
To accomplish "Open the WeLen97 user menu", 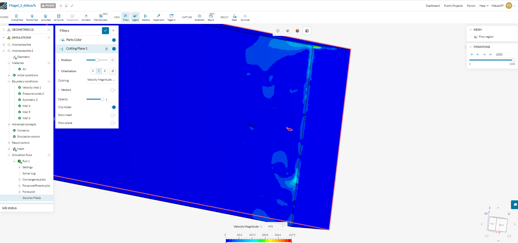I will (x=503, y=6).
